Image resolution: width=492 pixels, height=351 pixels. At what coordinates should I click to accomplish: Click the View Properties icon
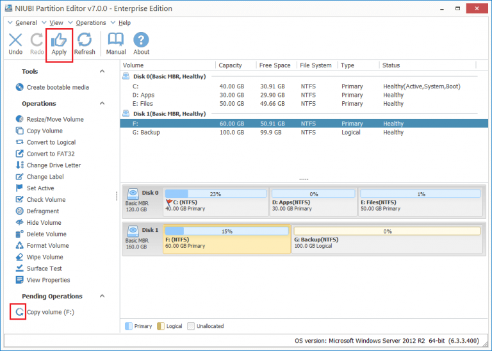pos(19,280)
